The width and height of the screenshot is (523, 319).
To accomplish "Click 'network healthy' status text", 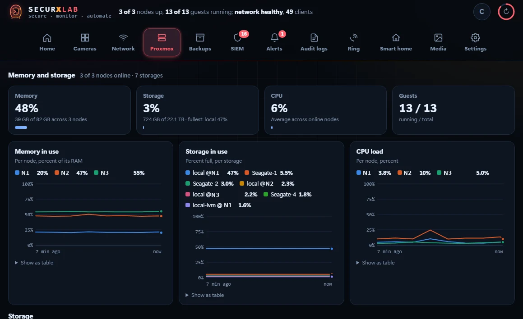I will pos(259,12).
